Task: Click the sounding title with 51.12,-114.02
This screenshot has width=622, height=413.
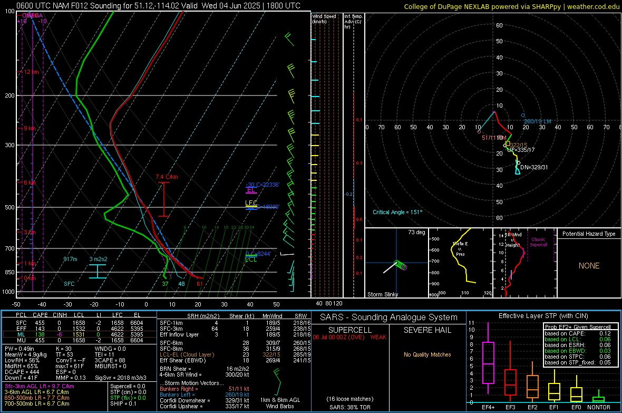Action: click(158, 6)
